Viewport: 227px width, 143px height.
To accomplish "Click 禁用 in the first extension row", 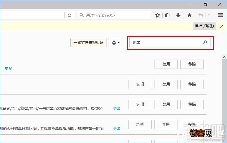I will (x=166, y=64).
